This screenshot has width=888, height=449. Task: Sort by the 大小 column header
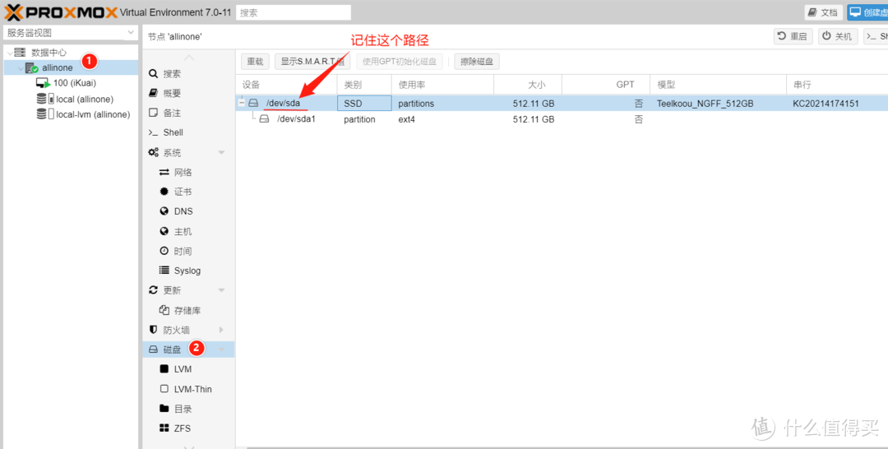[528, 85]
